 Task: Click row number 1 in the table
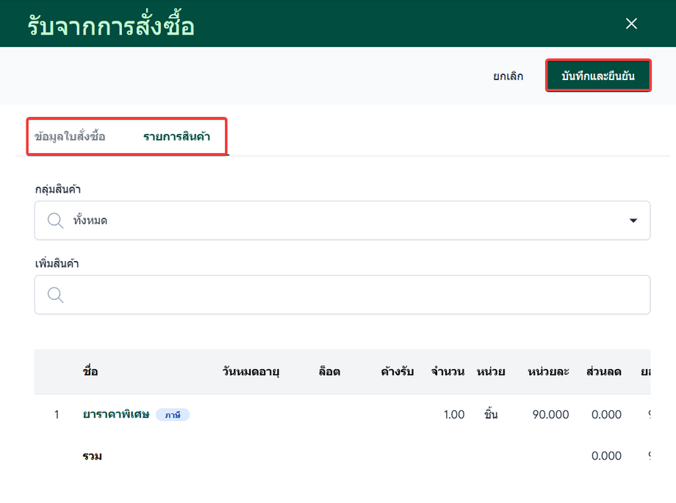[57, 415]
